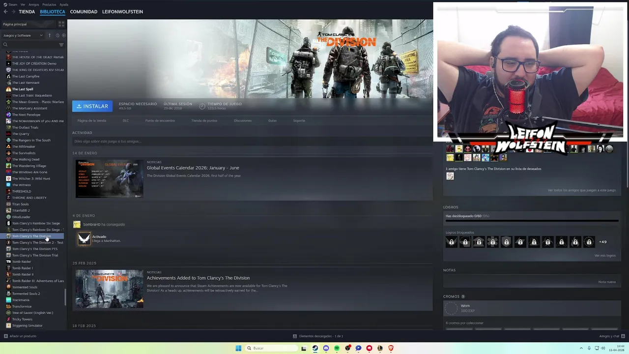Open the DLC tab
Viewport: 629px width, 354px height.
point(126,120)
